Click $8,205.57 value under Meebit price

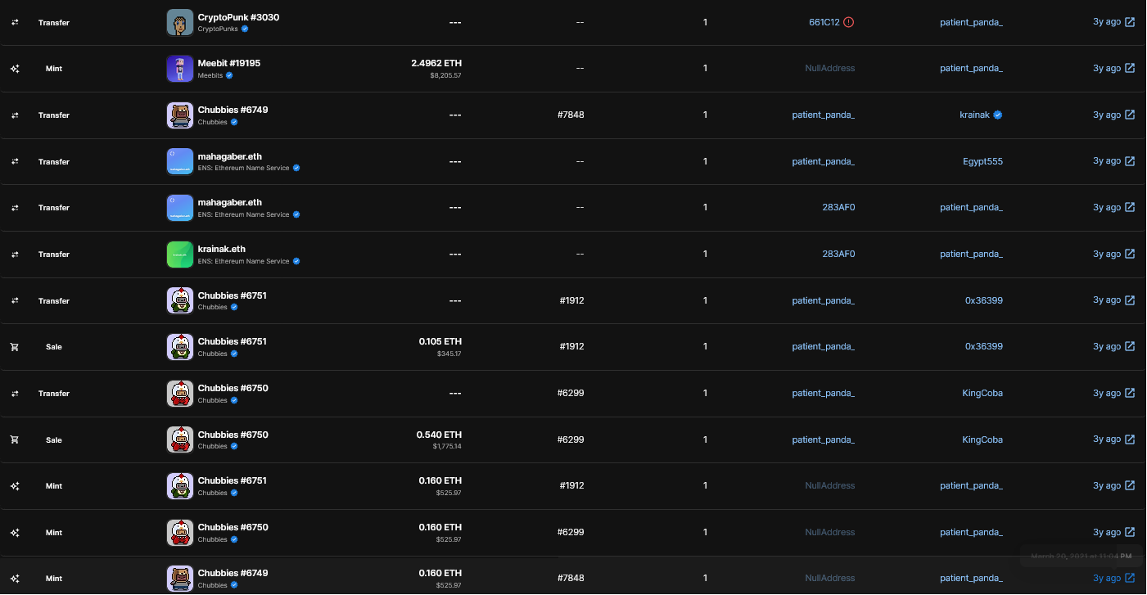[446, 75]
